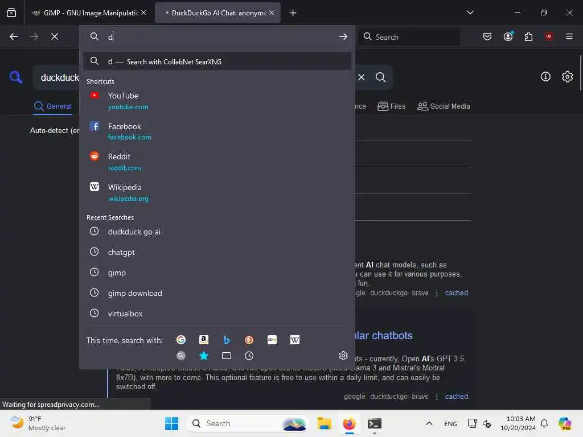Image resolution: width=583 pixels, height=437 pixels.
Task: Select recent search 'virtualbox'
Action: point(217,314)
